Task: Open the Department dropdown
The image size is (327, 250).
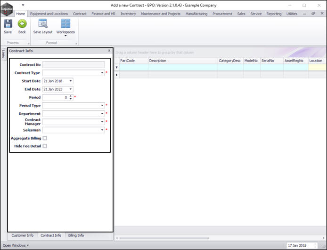Action: (102, 114)
